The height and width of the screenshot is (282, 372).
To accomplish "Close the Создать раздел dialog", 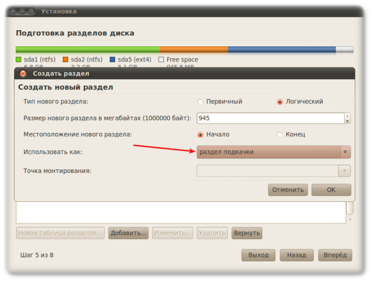I will pyautogui.click(x=23, y=74).
